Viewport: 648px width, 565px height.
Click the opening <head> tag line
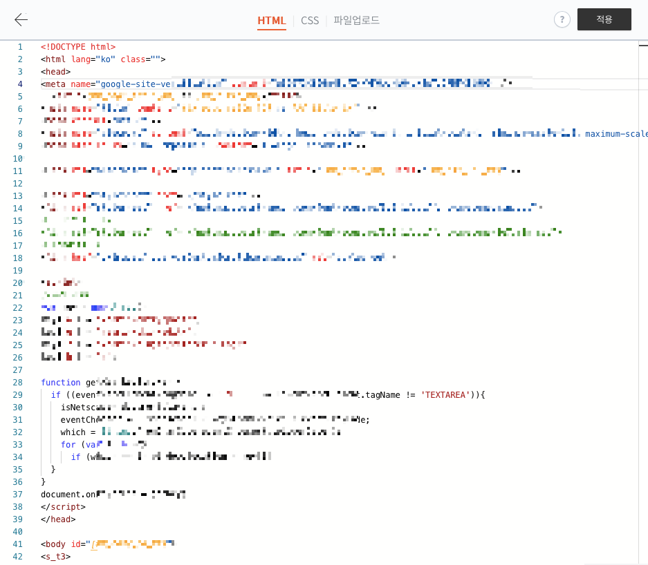click(56, 72)
